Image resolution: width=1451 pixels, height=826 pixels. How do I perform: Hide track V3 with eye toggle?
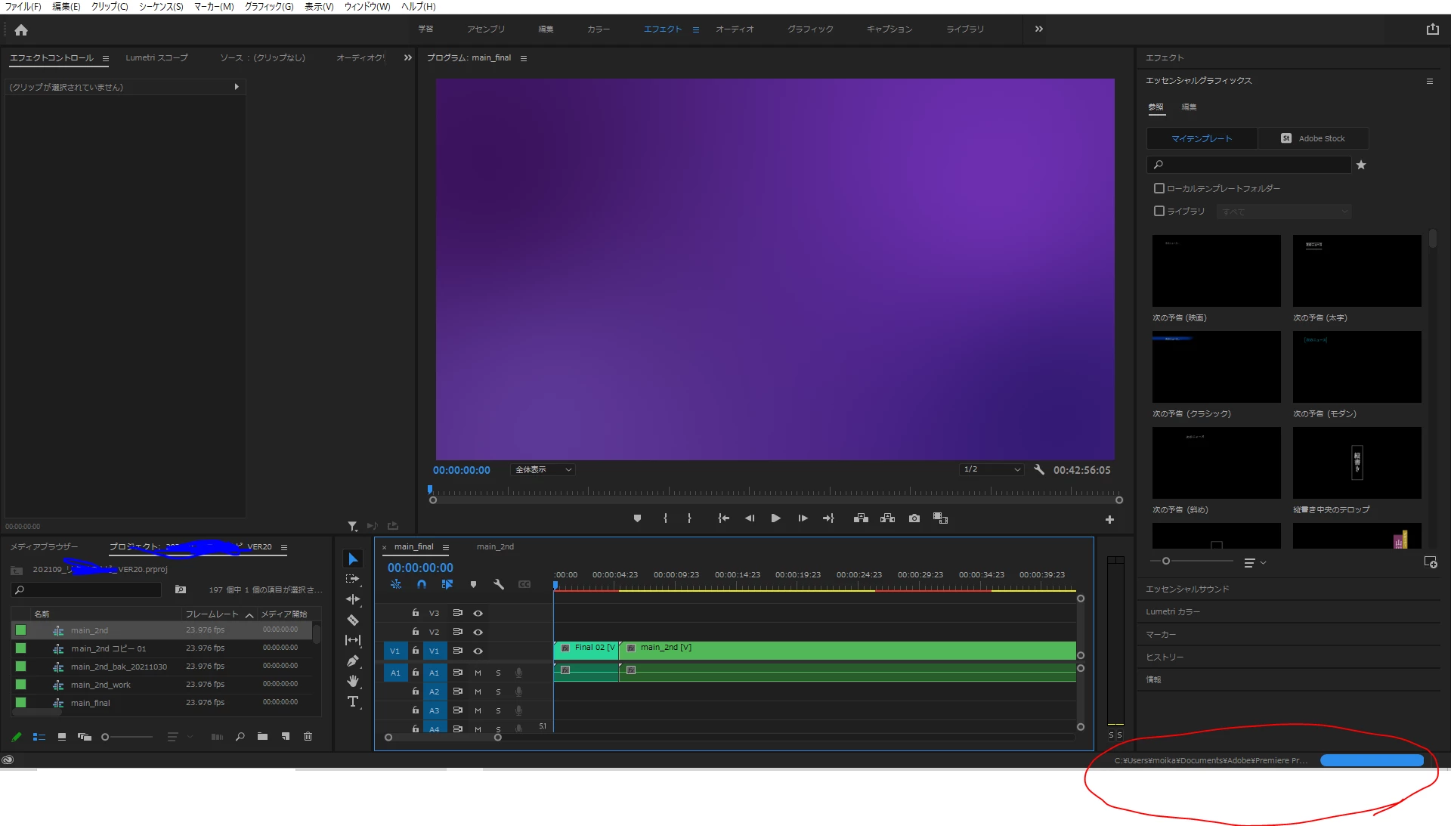coord(478,613)
